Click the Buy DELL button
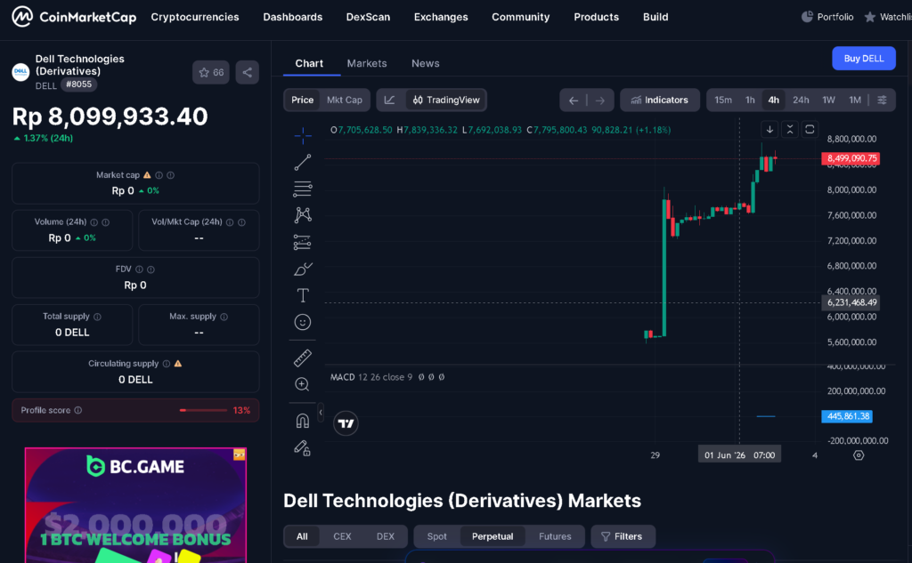The width and height of the screenshot is (912, 563). [x=864, y=58]
